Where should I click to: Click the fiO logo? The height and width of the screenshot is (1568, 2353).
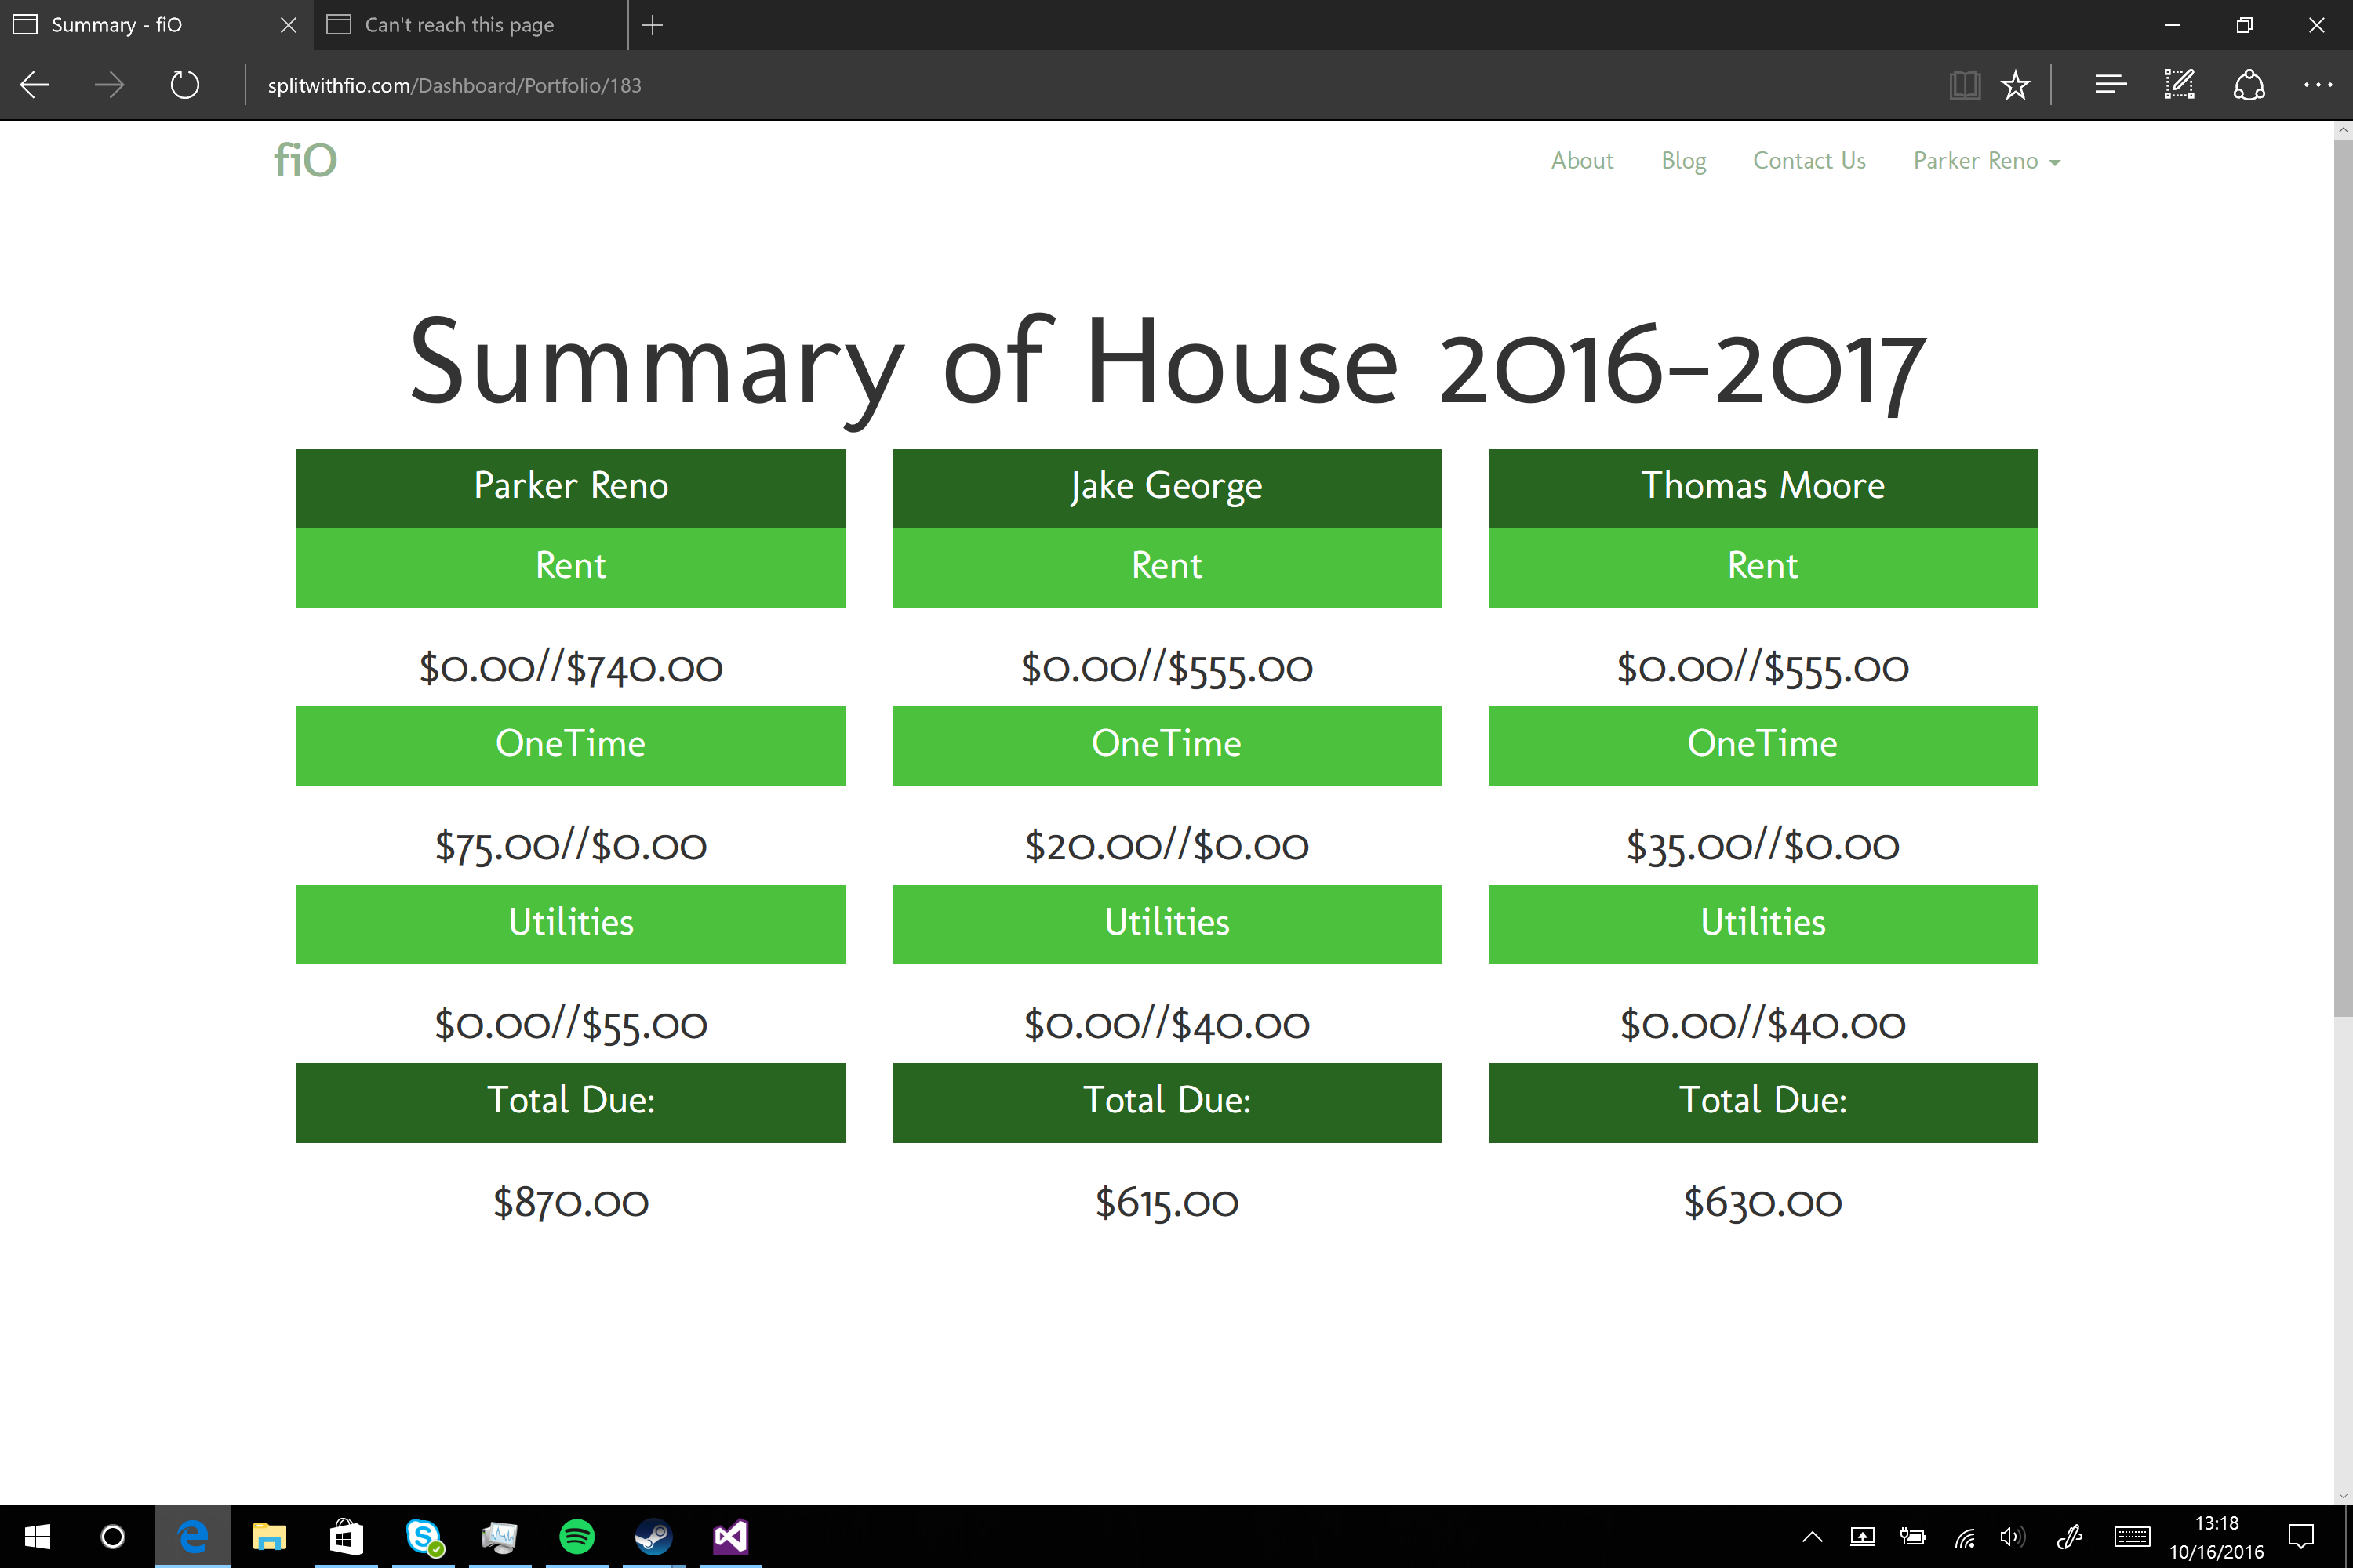tap(305, 161)
